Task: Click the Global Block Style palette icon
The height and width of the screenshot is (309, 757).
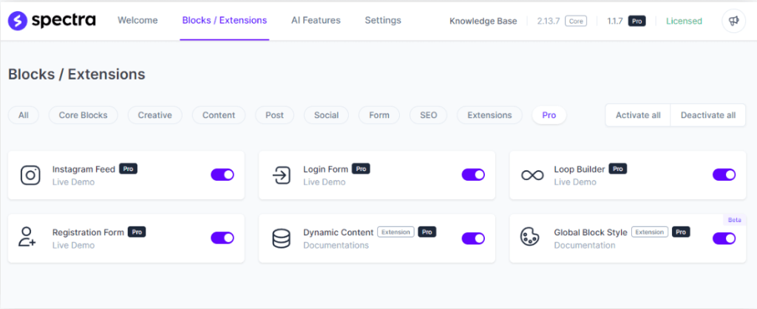Action: [x=529, y=238]
